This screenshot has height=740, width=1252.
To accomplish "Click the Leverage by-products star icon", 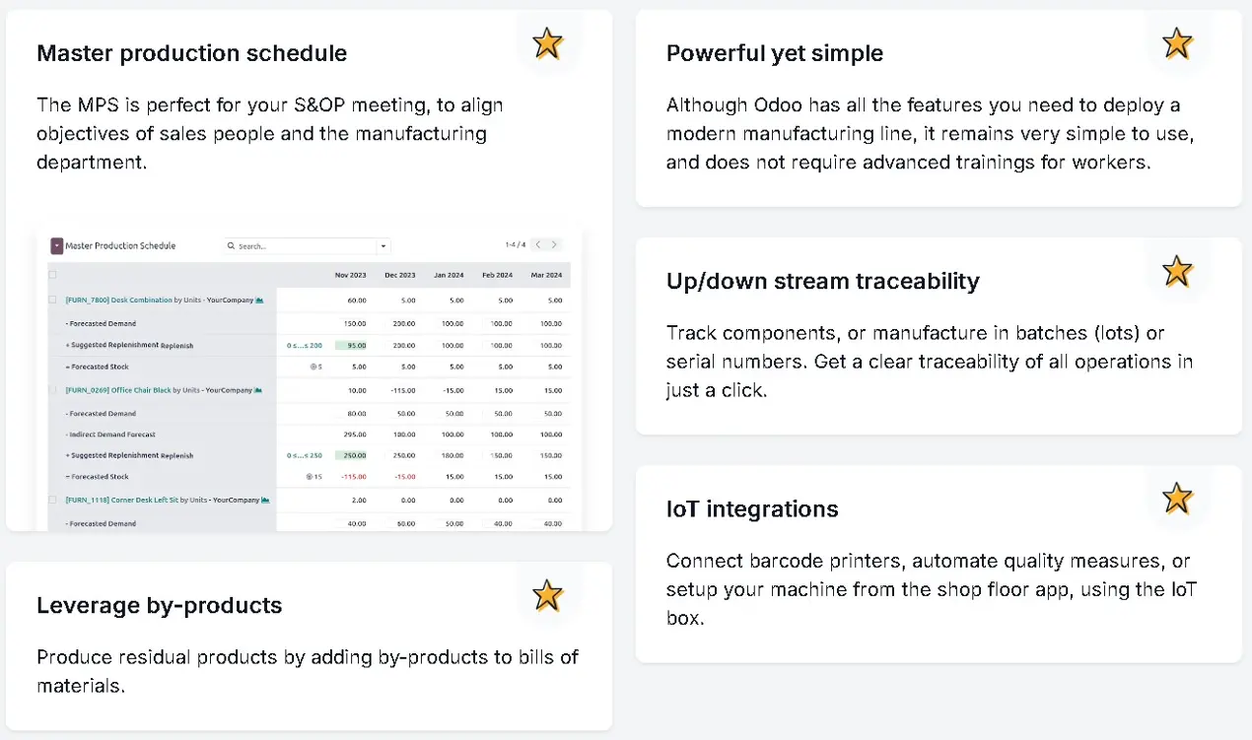I will tap(547, 595).
